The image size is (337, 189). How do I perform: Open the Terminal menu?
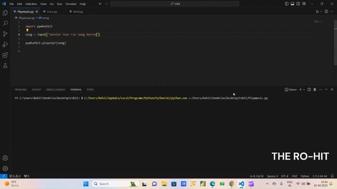pyautogui.click(x=71, y=4)
